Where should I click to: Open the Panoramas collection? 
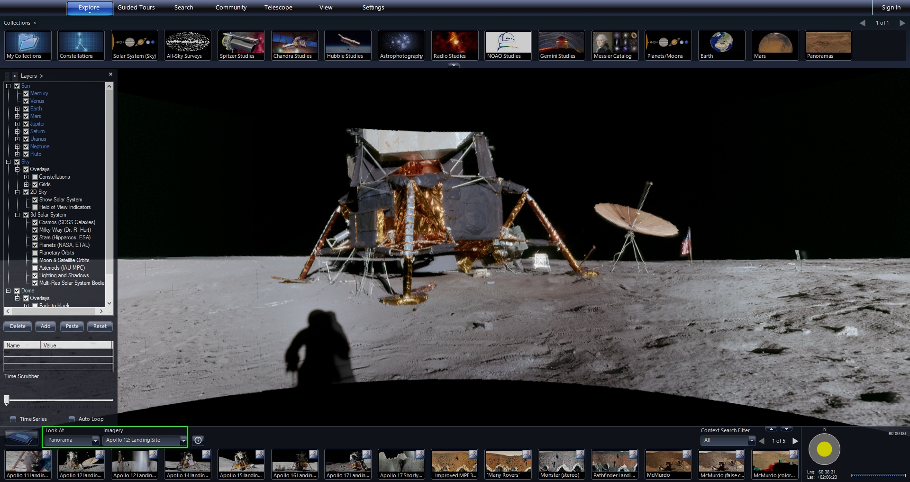(x=828, y=45)
